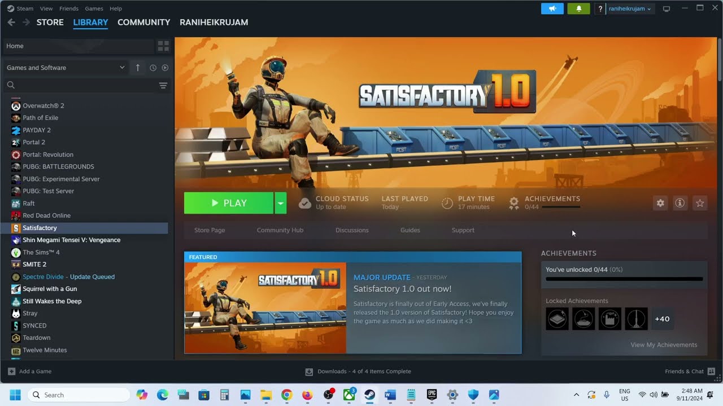Show hidden system tray icons chevron

coord(576,395)
